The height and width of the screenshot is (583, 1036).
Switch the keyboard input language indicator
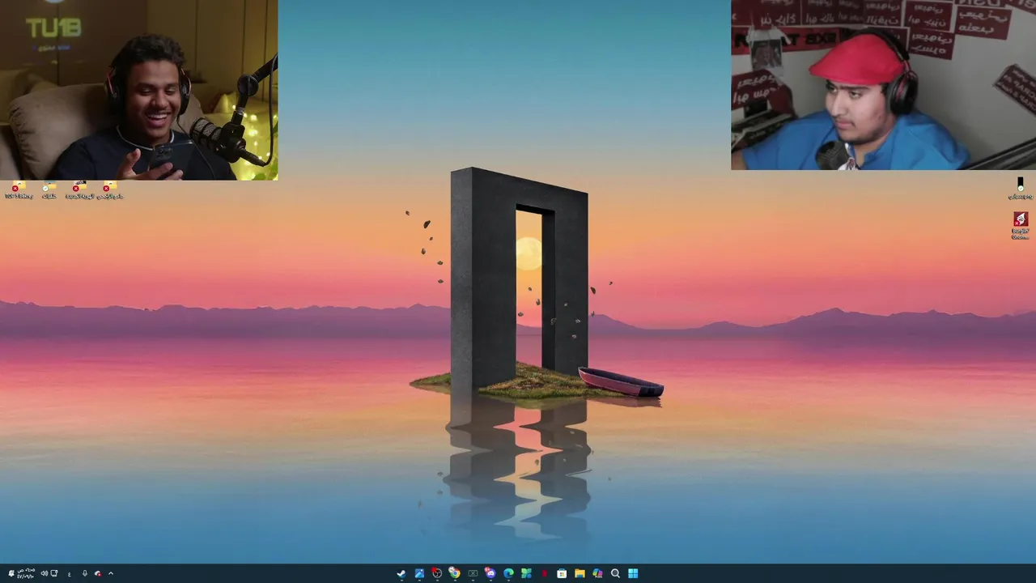pyautogui.click(x=70, y=574)
